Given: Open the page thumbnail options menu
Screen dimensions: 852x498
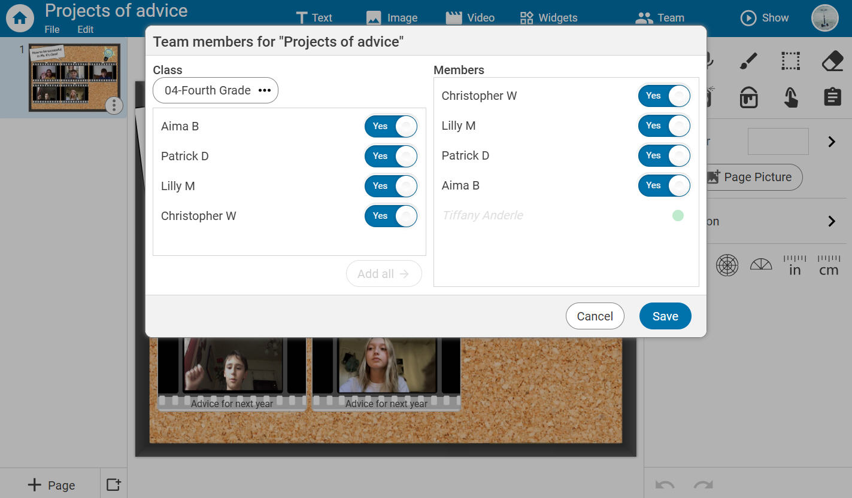Looking at the screenshot, I should [114, 106].
